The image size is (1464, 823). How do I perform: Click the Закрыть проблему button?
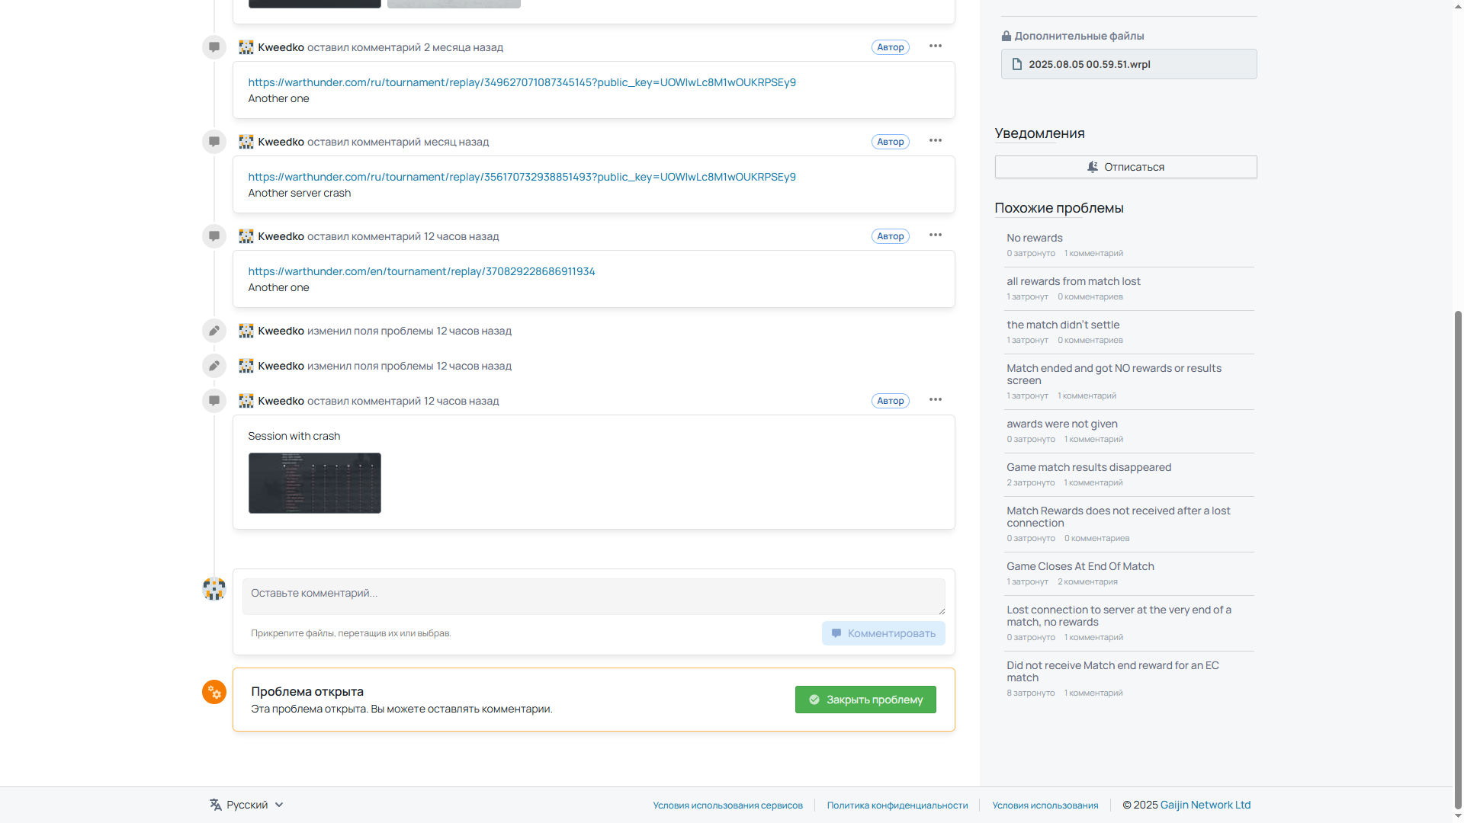point(865,700)
